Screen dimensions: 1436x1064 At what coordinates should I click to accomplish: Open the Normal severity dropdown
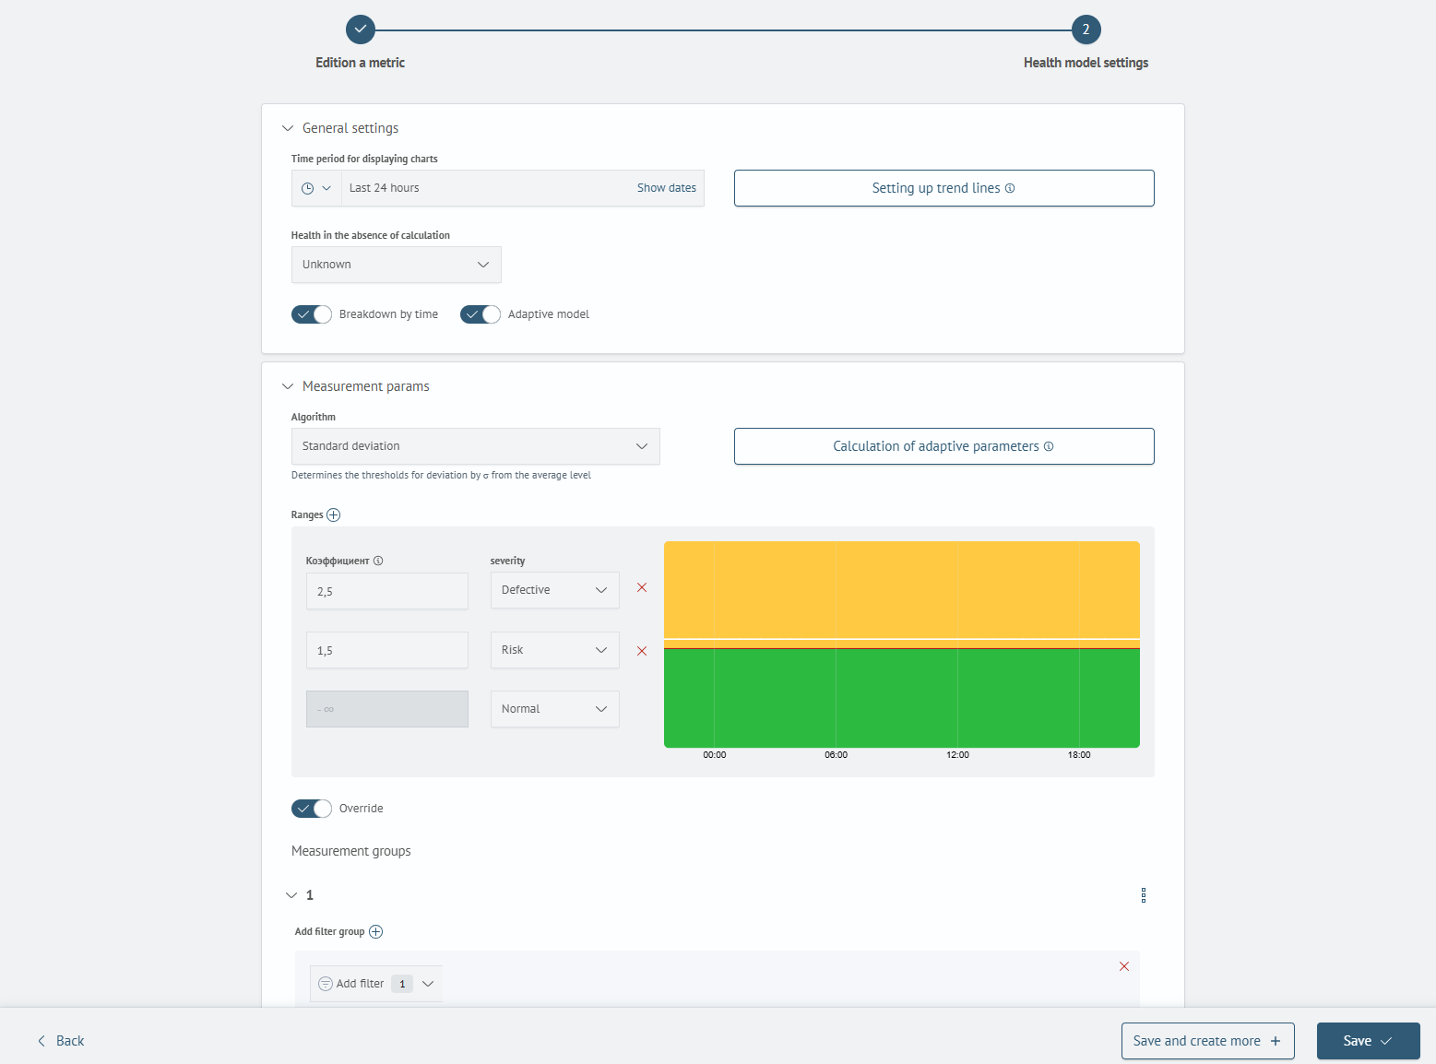coord(555,709)
